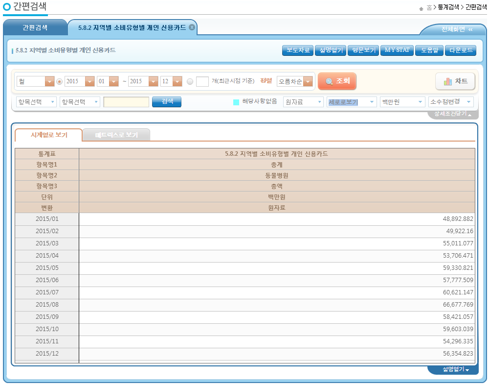The width and height of the screenshot is (489, 385).
Task: Open the 백만원 unit dropdown
Action: click(x=402, y=102)
